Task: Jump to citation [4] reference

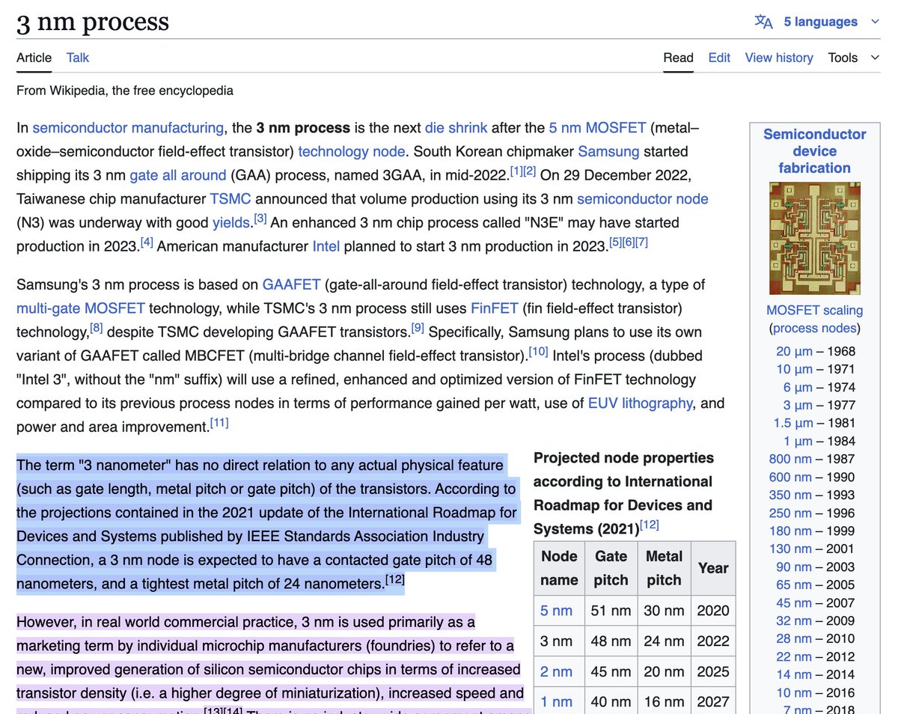Action: (147, 242)
